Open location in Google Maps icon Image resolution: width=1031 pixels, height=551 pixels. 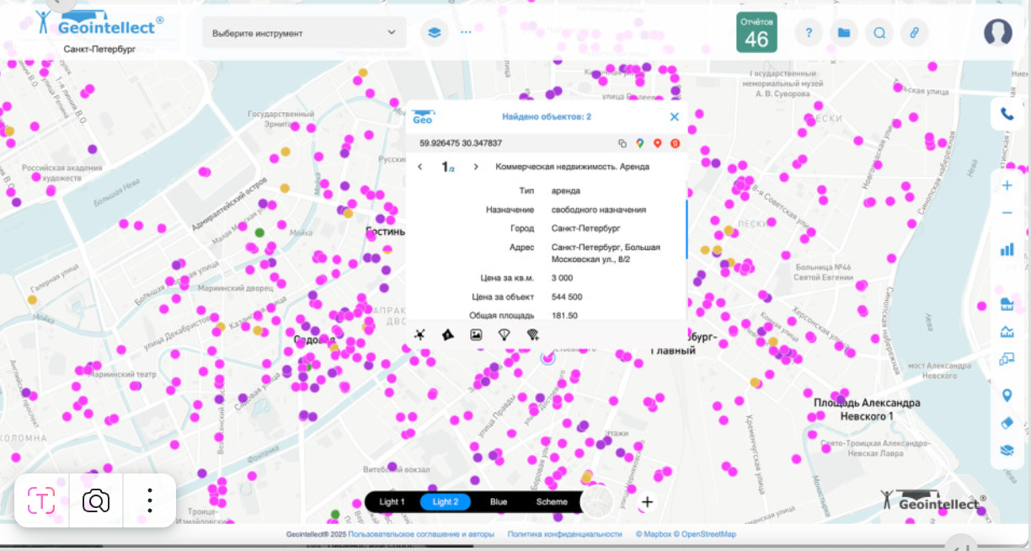(640, 143)
